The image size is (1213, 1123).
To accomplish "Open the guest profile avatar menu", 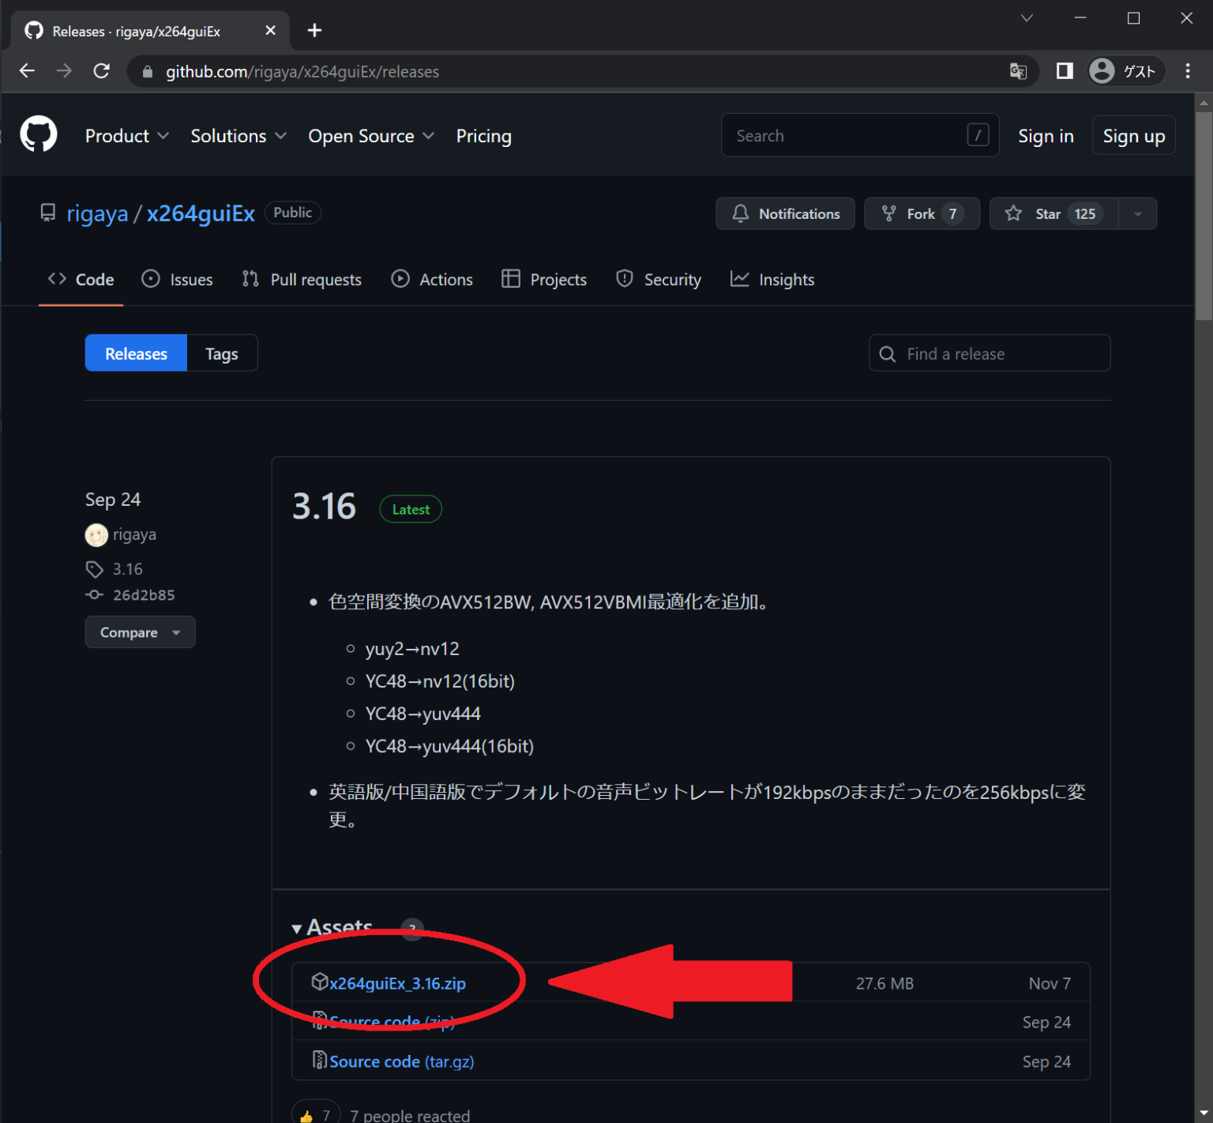I will pyautogui.click(x=1101, y=71).
